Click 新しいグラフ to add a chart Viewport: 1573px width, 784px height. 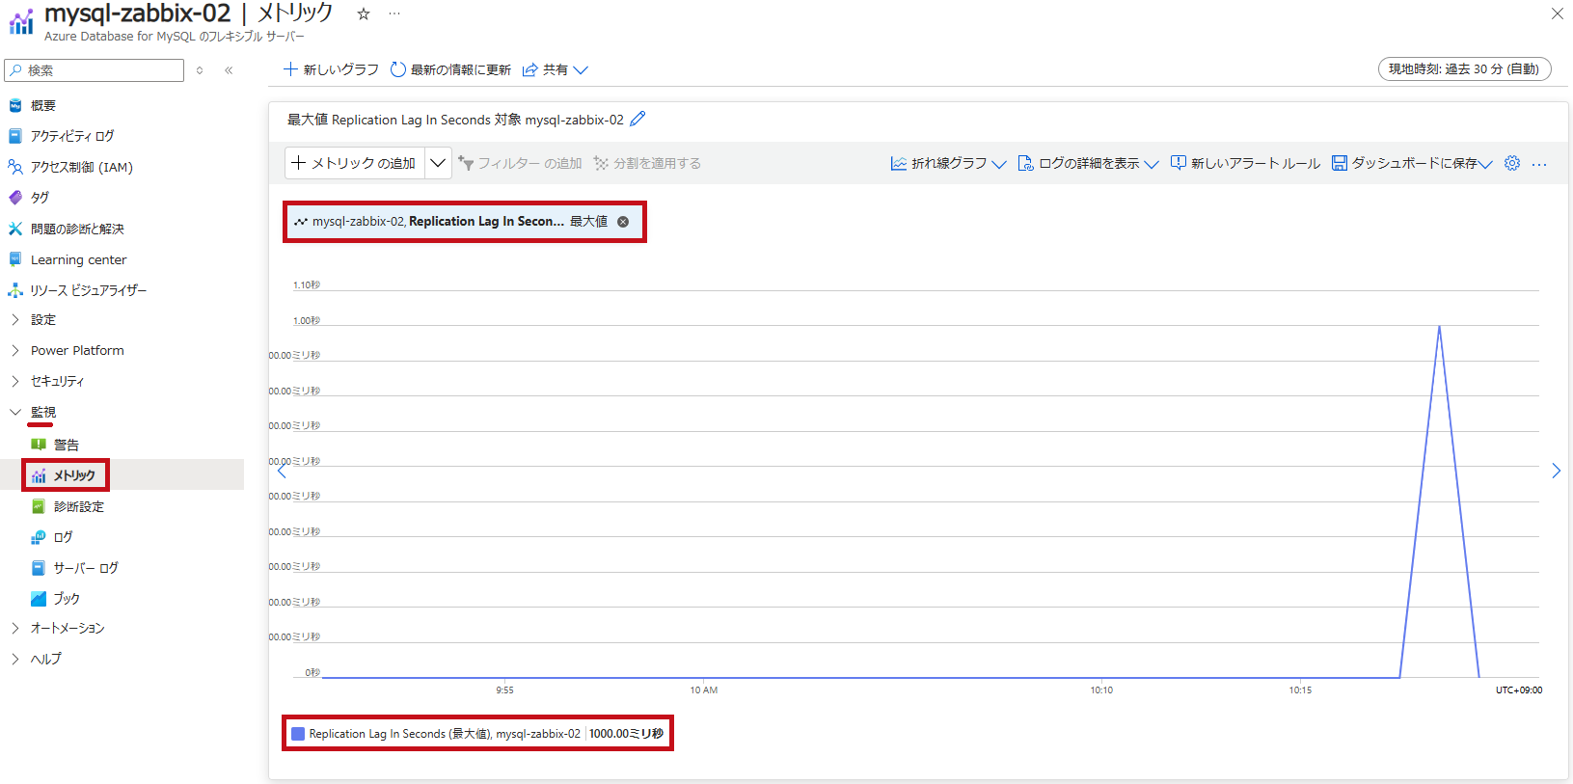point(331,69)
